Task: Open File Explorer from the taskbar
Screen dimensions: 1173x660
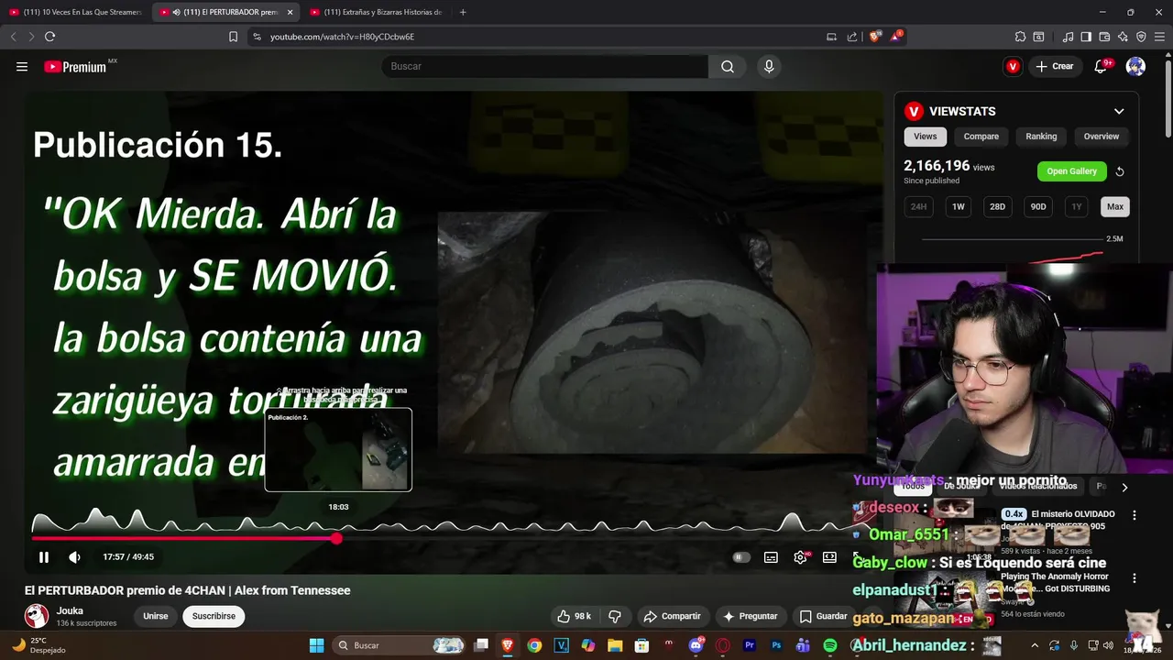Action: (615, 645)
